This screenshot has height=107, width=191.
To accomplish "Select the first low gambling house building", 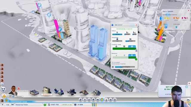I will pos(35,92).
